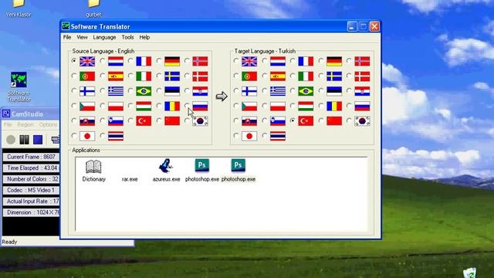This screenshot has width=494, height=278.
Task: Open the Options menu in CamStudio
Action: (x=48, y=125)
